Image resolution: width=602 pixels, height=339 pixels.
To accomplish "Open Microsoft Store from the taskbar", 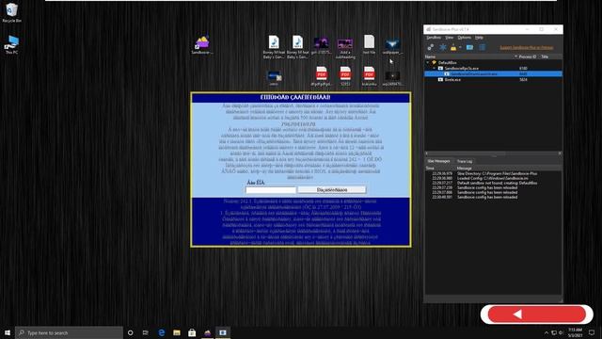I will [192, 332].
